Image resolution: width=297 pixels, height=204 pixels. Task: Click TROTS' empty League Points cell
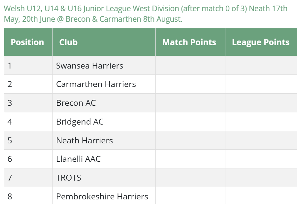[261, 178]
